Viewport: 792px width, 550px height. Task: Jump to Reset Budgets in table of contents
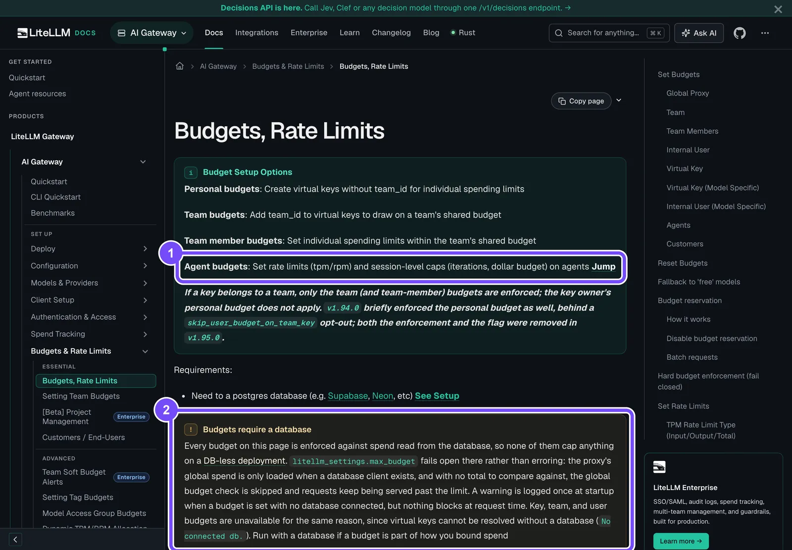682,263
